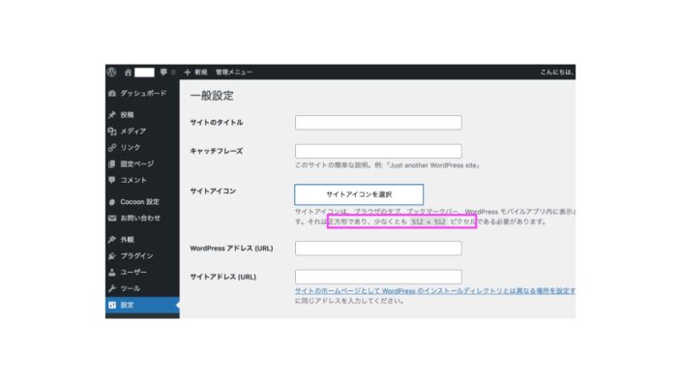
Task: Click the ユーザー person icon
Action: [112, 273]
